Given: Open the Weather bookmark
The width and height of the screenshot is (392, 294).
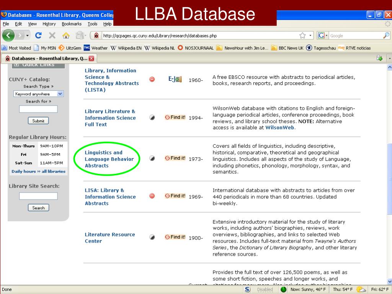Looking at the screenshot, I should tap(96, 48).
